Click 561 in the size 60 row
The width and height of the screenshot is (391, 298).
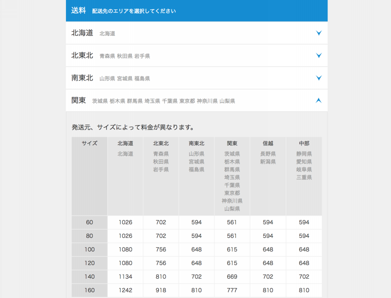pyautogui.click(x=232, y=222)
